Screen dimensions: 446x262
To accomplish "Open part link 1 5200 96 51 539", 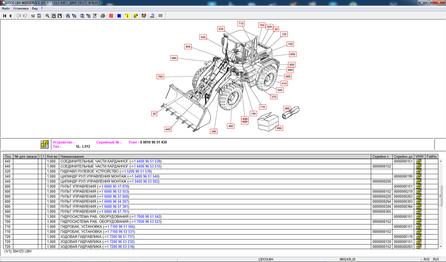I will pyautogui.click(x=137, y=171).
